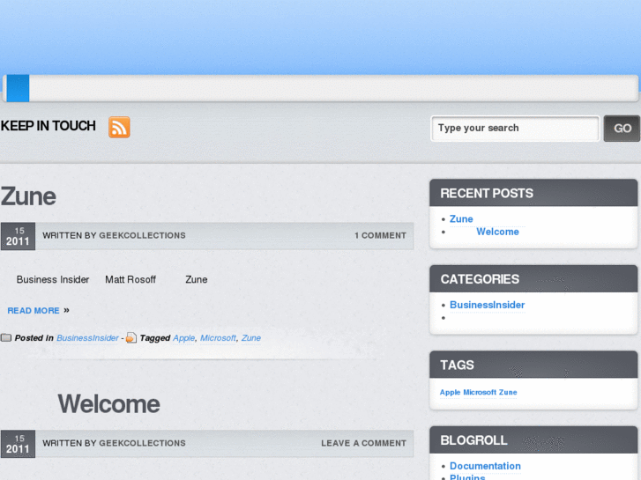This screenshot has height=480, width=641.
Task: Click the RECENT POSTS widget heading
Action: click(487, 193)
